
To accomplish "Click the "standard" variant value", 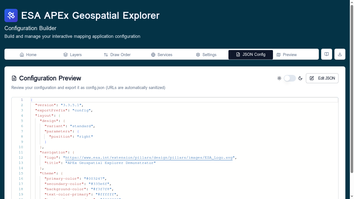I will pyautogui.click(x=82, y=126).
